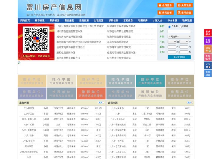Open the 公共租赁住房管理办法 link
This screenshot has height=159, width=212.
pos(119,58)
